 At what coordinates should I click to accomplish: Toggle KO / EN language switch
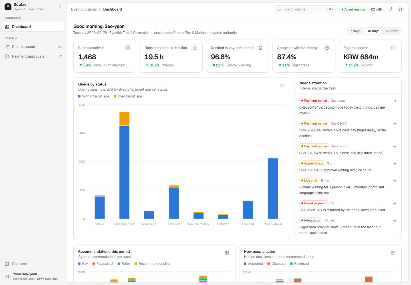pos(376,9)
